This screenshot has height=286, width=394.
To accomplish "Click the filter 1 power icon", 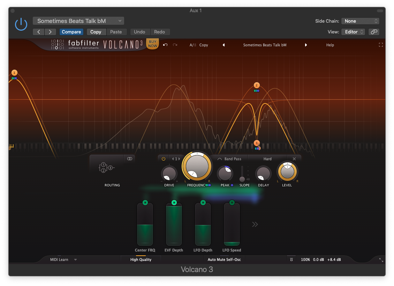I will [163, 159].
